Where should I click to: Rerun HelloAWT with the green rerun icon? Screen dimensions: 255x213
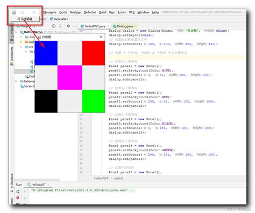[x=18, y=192]
